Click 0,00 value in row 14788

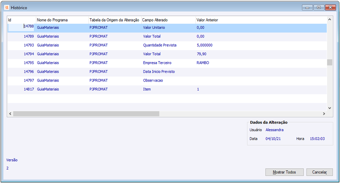point(201,28)
